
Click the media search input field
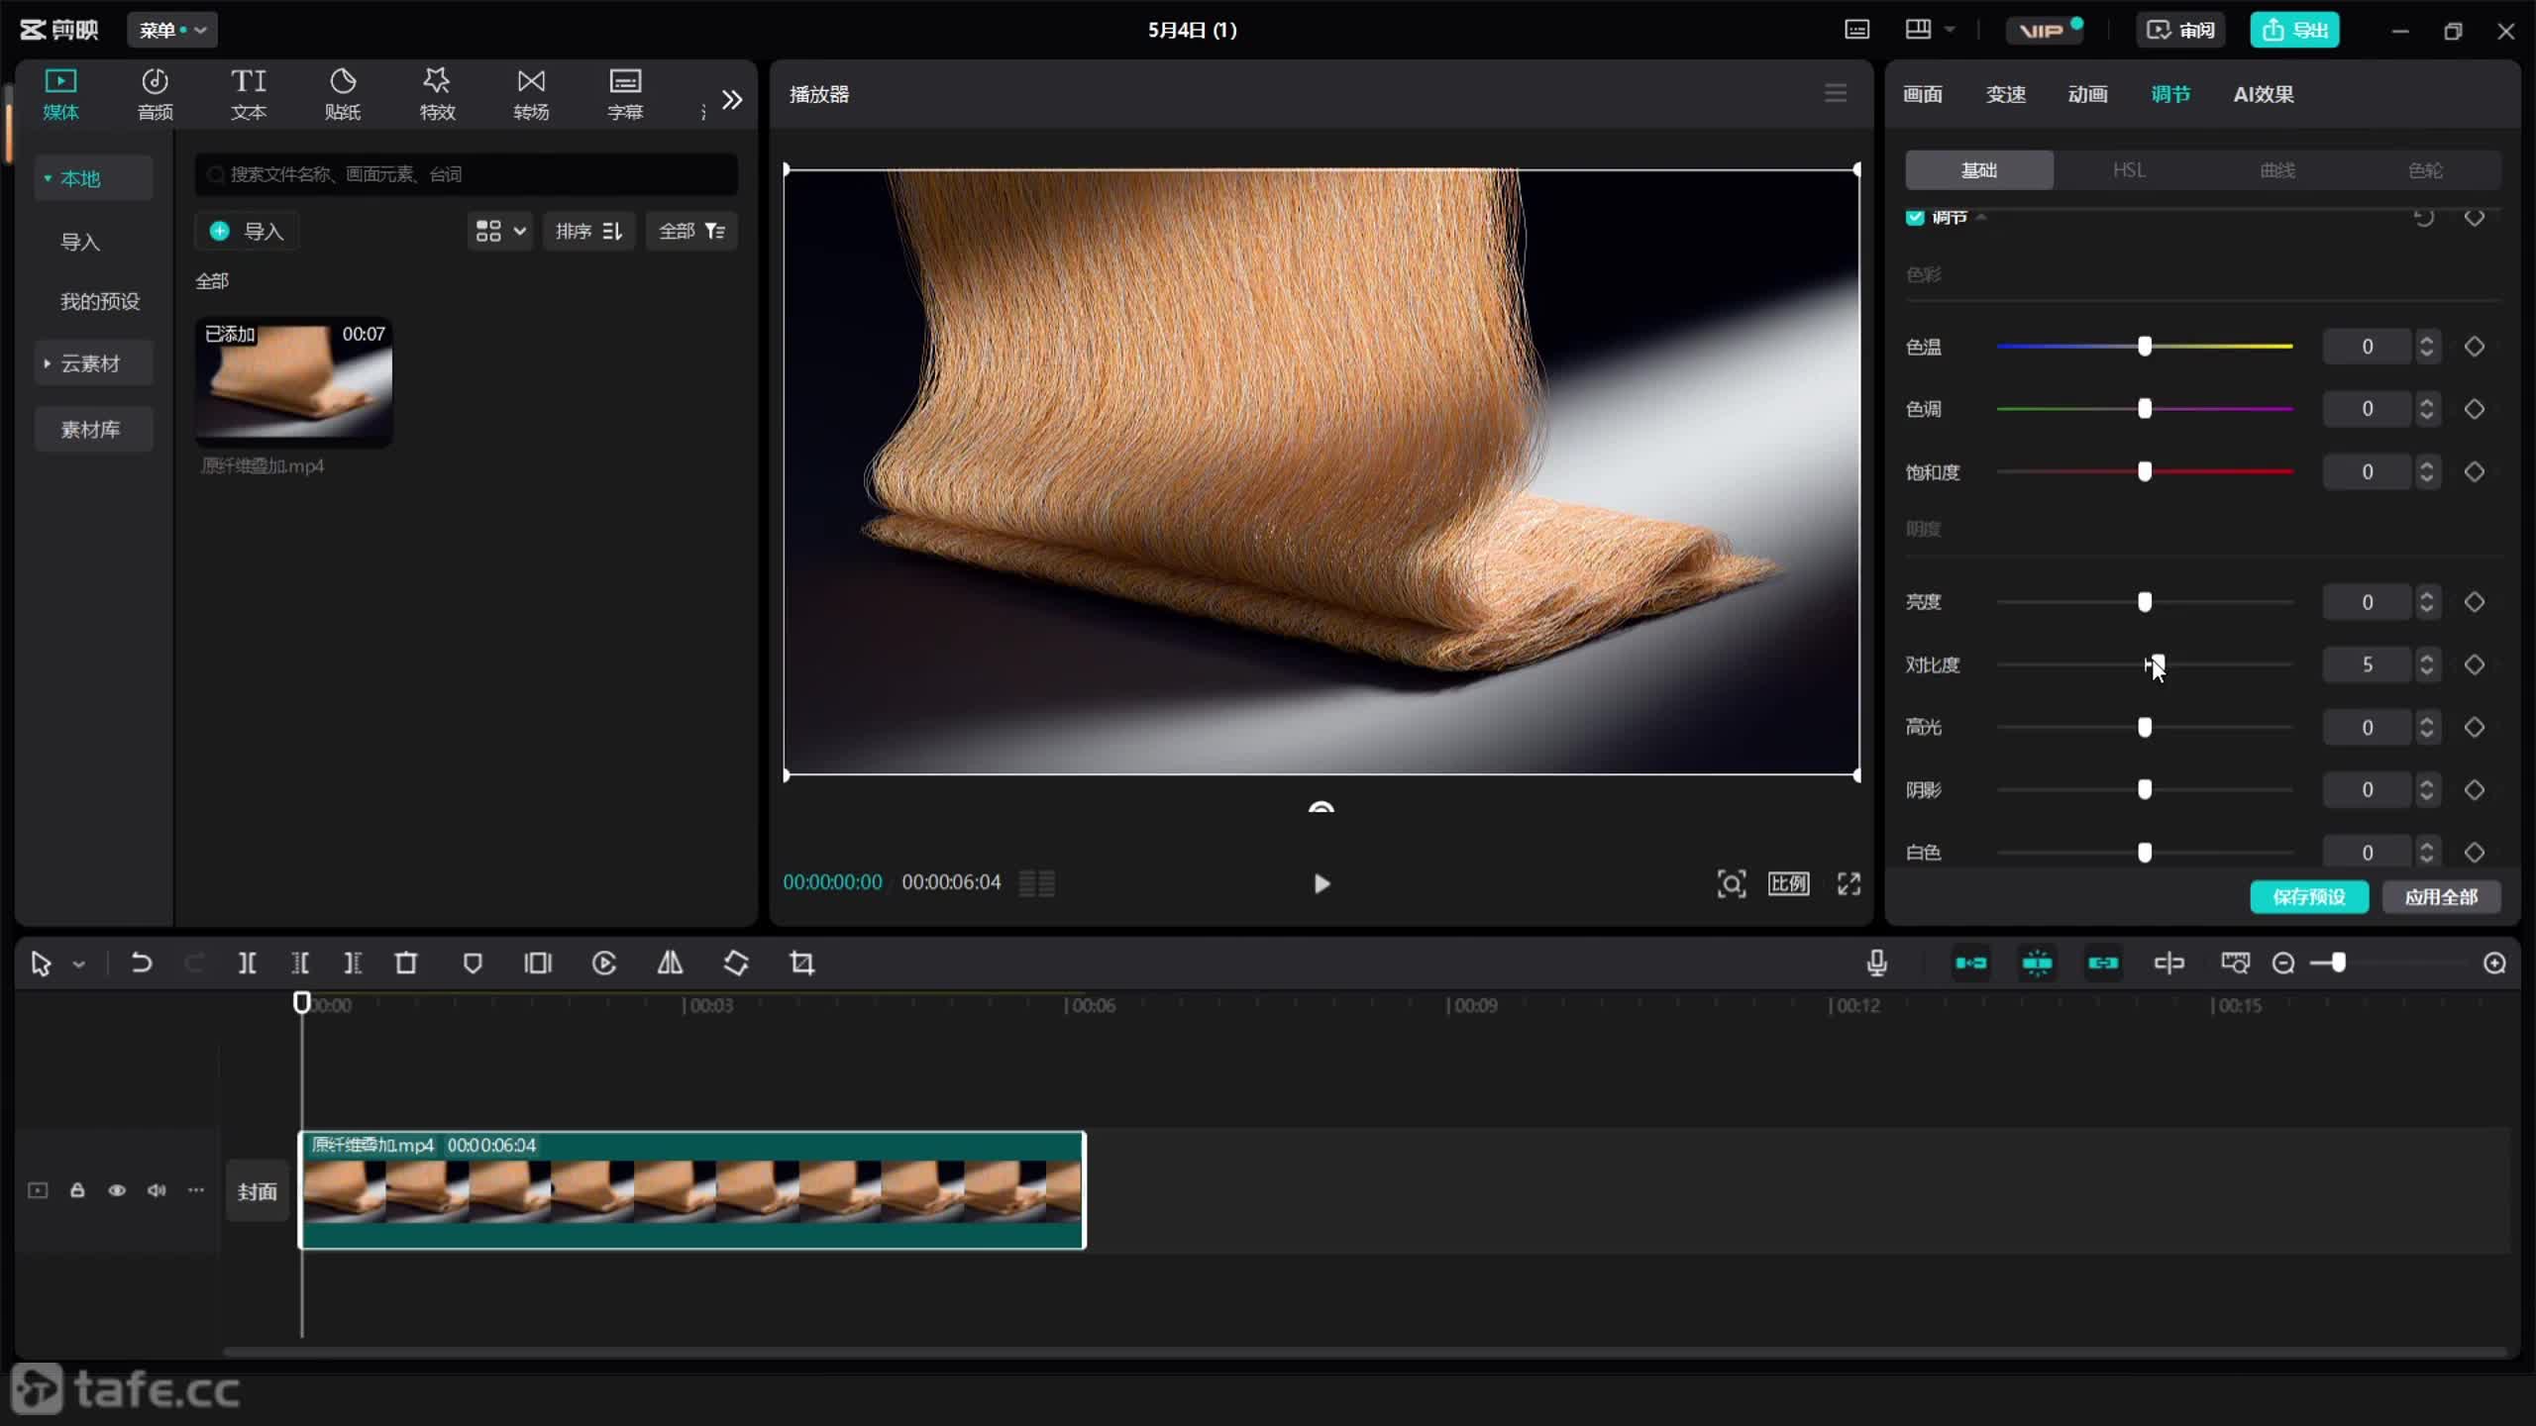[466, 174]
